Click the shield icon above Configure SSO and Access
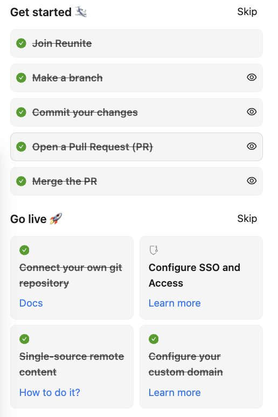Viewport: 278px width, 417px height. click(154, 250)
